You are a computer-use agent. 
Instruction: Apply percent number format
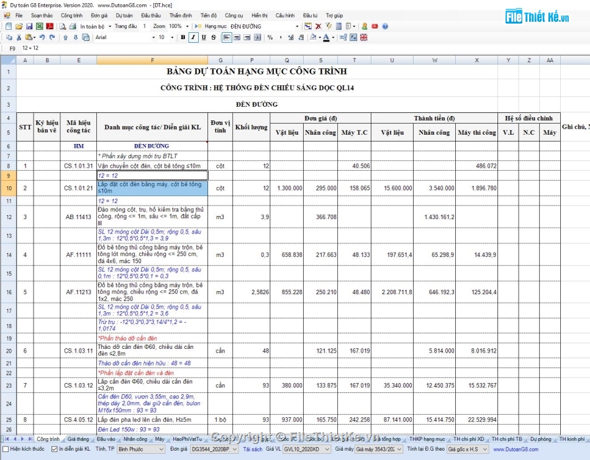point(270,37)
